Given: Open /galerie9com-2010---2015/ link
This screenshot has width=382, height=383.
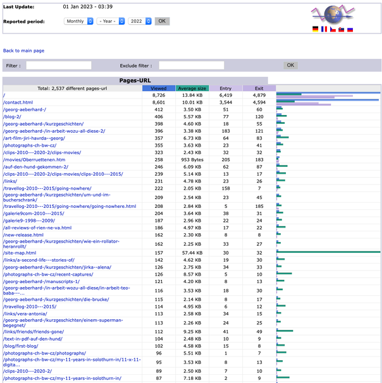Looking at the screenshot, I should click(34, 214).
